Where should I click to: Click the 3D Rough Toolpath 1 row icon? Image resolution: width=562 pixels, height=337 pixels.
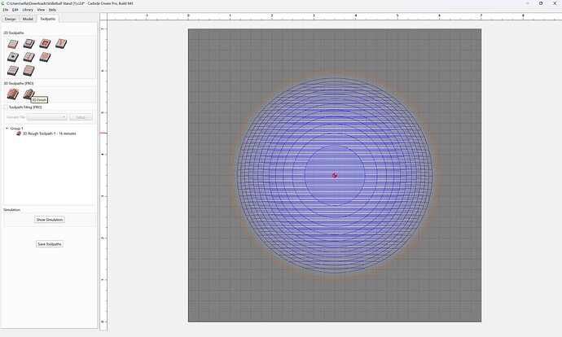(19, 133)
